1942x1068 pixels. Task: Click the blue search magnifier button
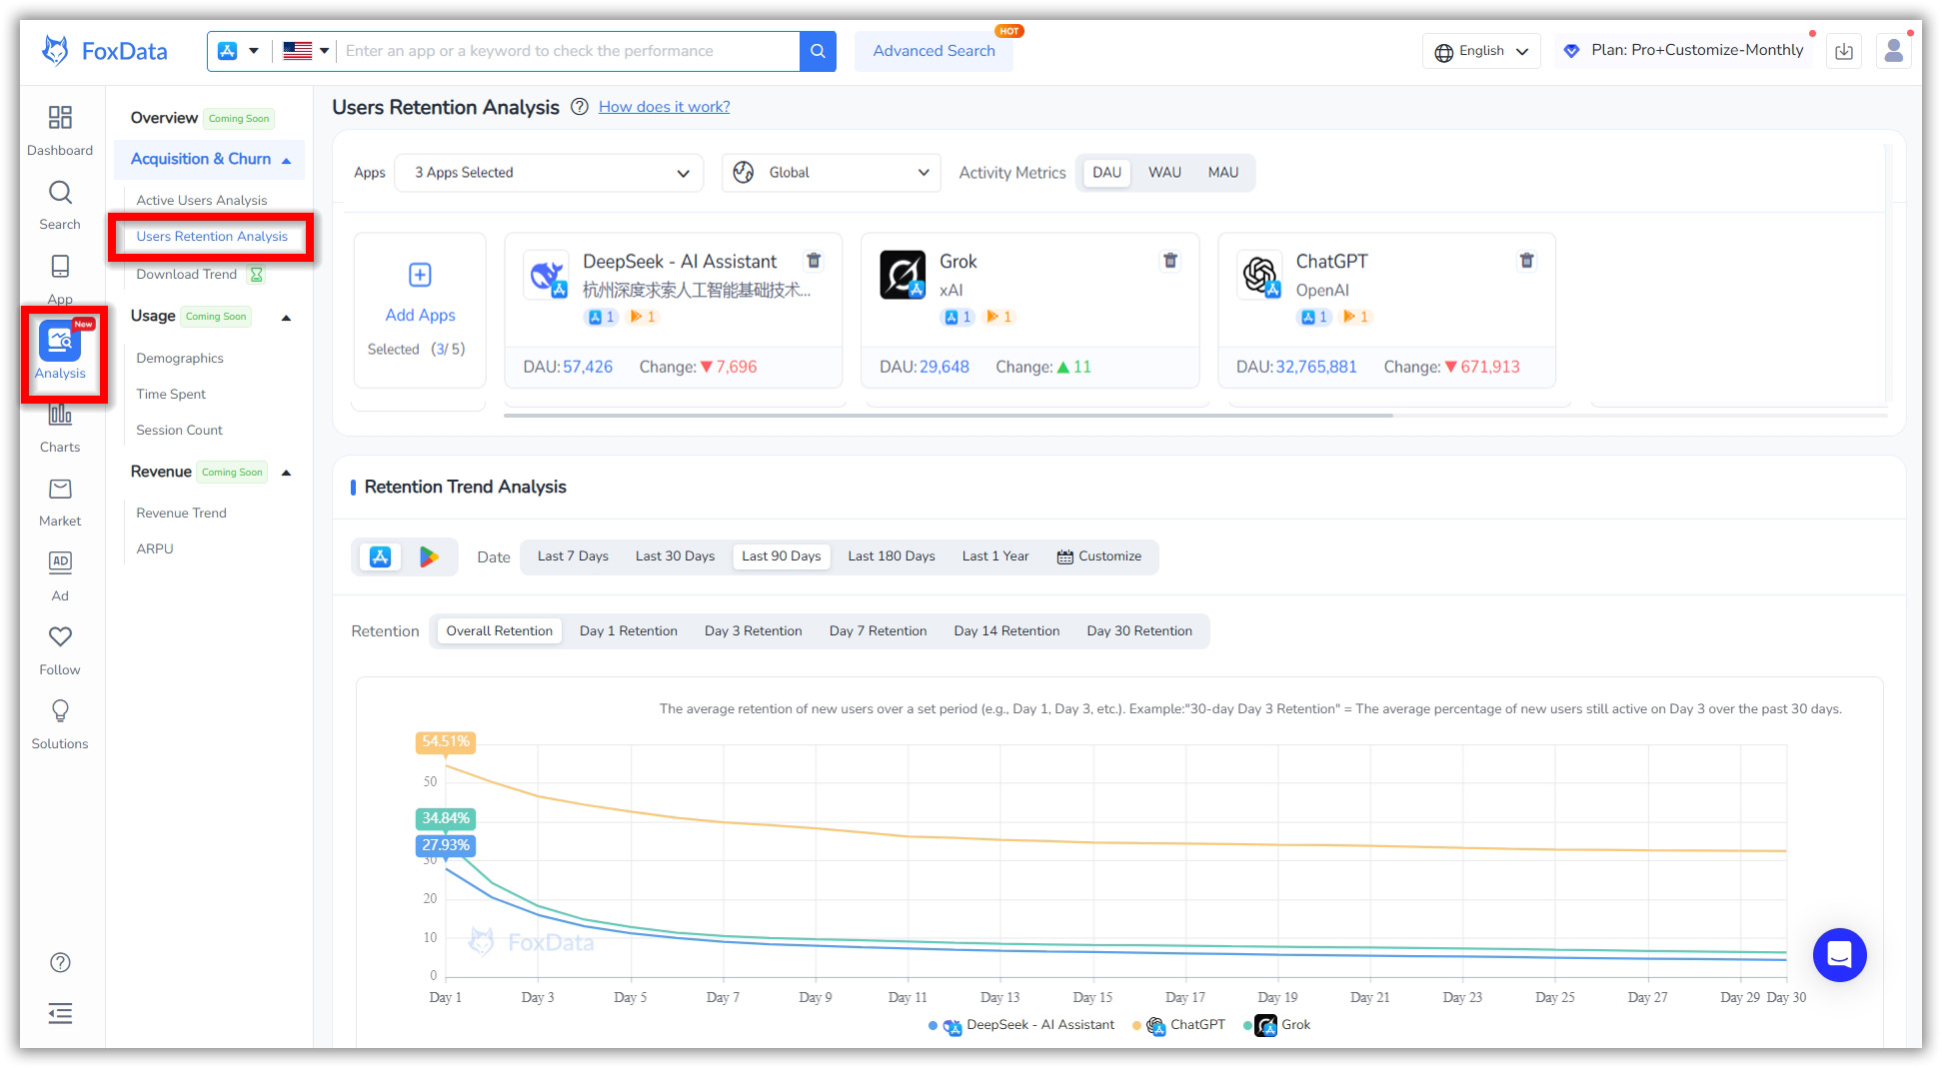coord(818,51)
